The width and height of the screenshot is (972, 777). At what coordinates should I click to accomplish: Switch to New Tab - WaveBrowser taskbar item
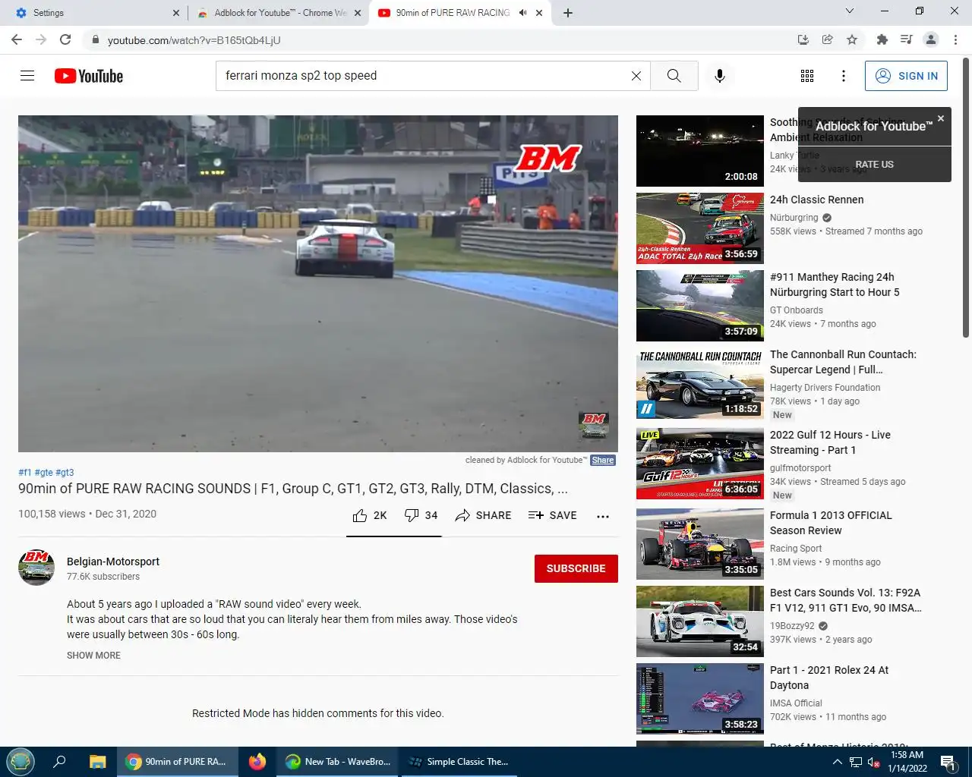pyautogui.click(x=338, y=761)
